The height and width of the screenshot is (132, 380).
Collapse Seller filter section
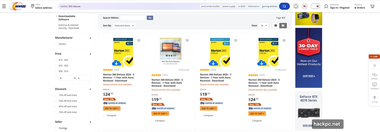click(x=90, y=122)
